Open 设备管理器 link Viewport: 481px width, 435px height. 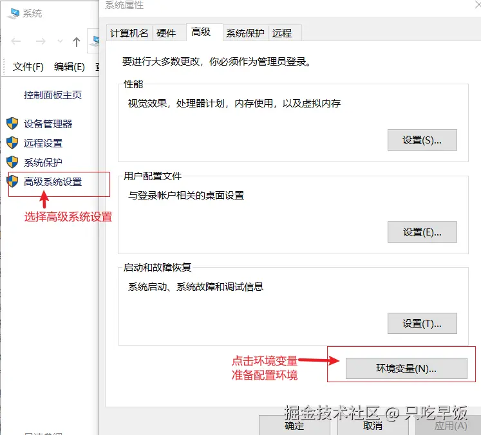pyautogui.click(x=48, y=124)
